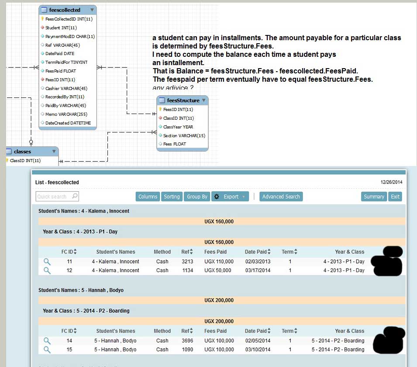This screenshot has height=367, width=417.
Task: Open magnifier icon for record FC ID 15
Action: pos(47,350)
